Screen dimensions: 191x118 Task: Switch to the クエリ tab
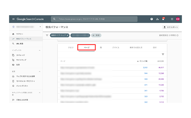coord(71,47)
